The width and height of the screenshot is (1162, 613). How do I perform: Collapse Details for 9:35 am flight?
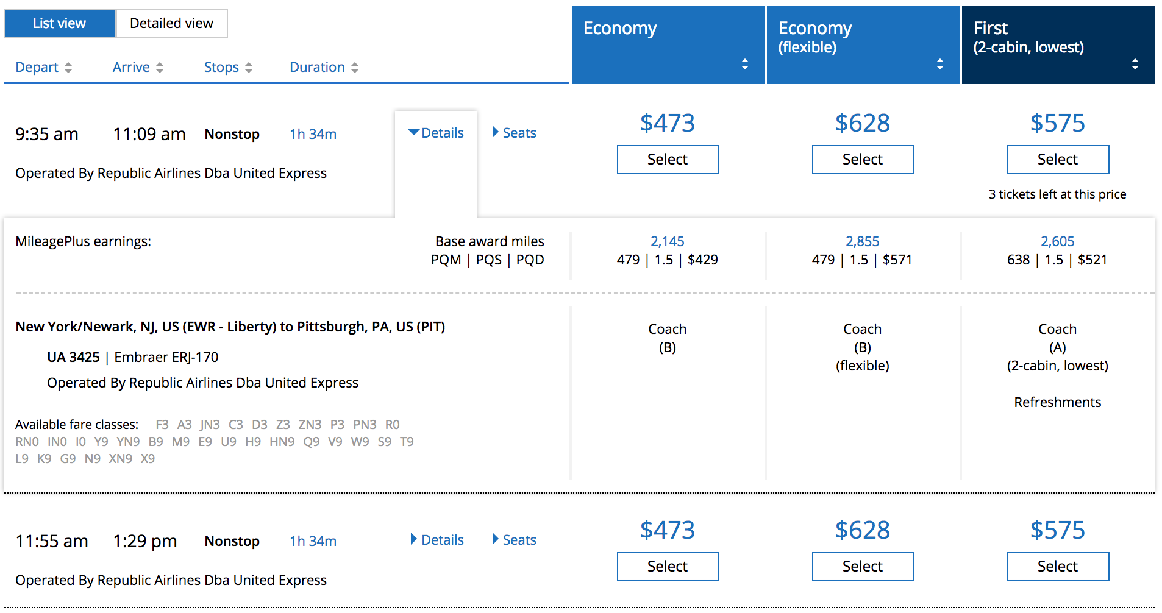point(436,133)
